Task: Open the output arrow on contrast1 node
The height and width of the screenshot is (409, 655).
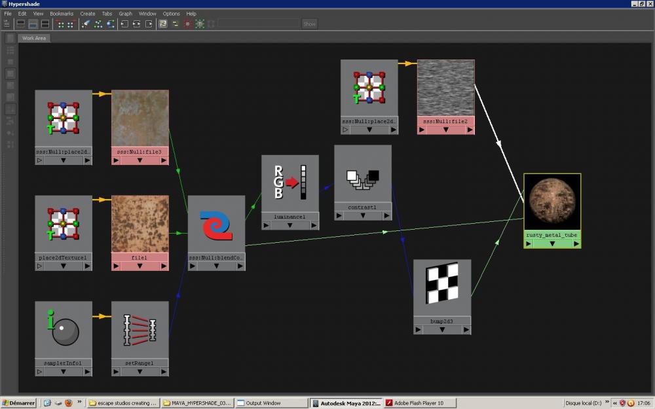Action: pos(387,215)
